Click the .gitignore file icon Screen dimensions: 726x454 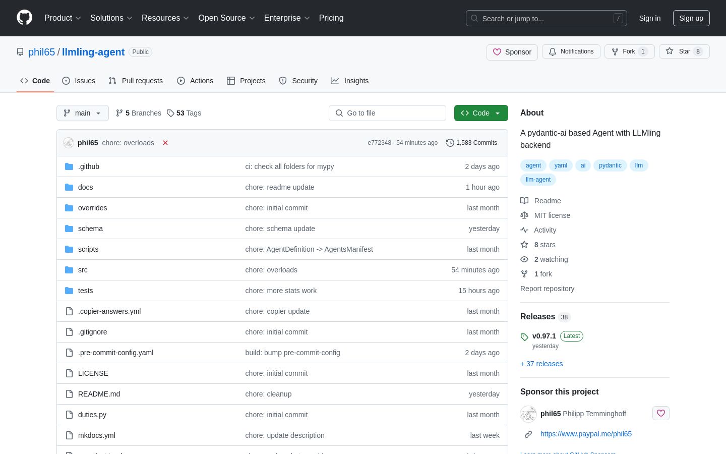[69, 332]
